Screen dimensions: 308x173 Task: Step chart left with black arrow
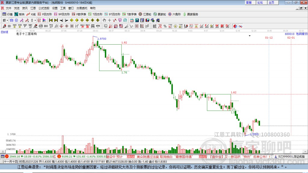coord(61,20)
